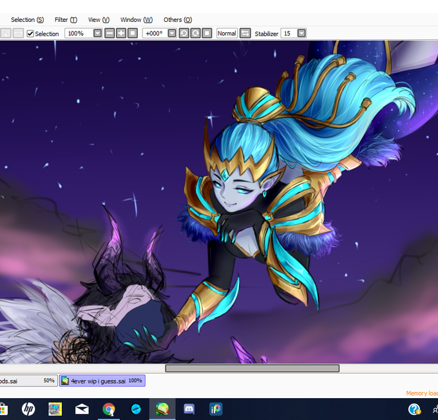Switch to 4ever wip i guess.sai tab

[x=102, y=381]
